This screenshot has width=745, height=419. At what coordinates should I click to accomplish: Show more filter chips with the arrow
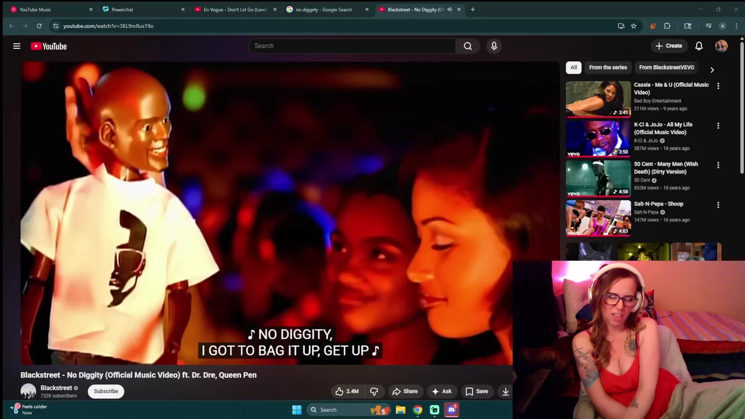pyautogui.click(x=712, y=69)
